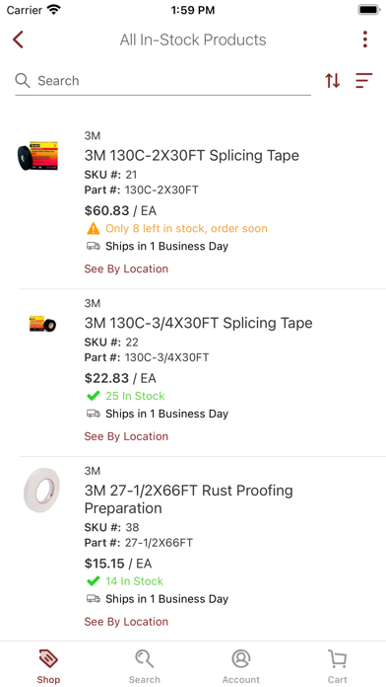Open the Account tab

(x=241, y=666)
